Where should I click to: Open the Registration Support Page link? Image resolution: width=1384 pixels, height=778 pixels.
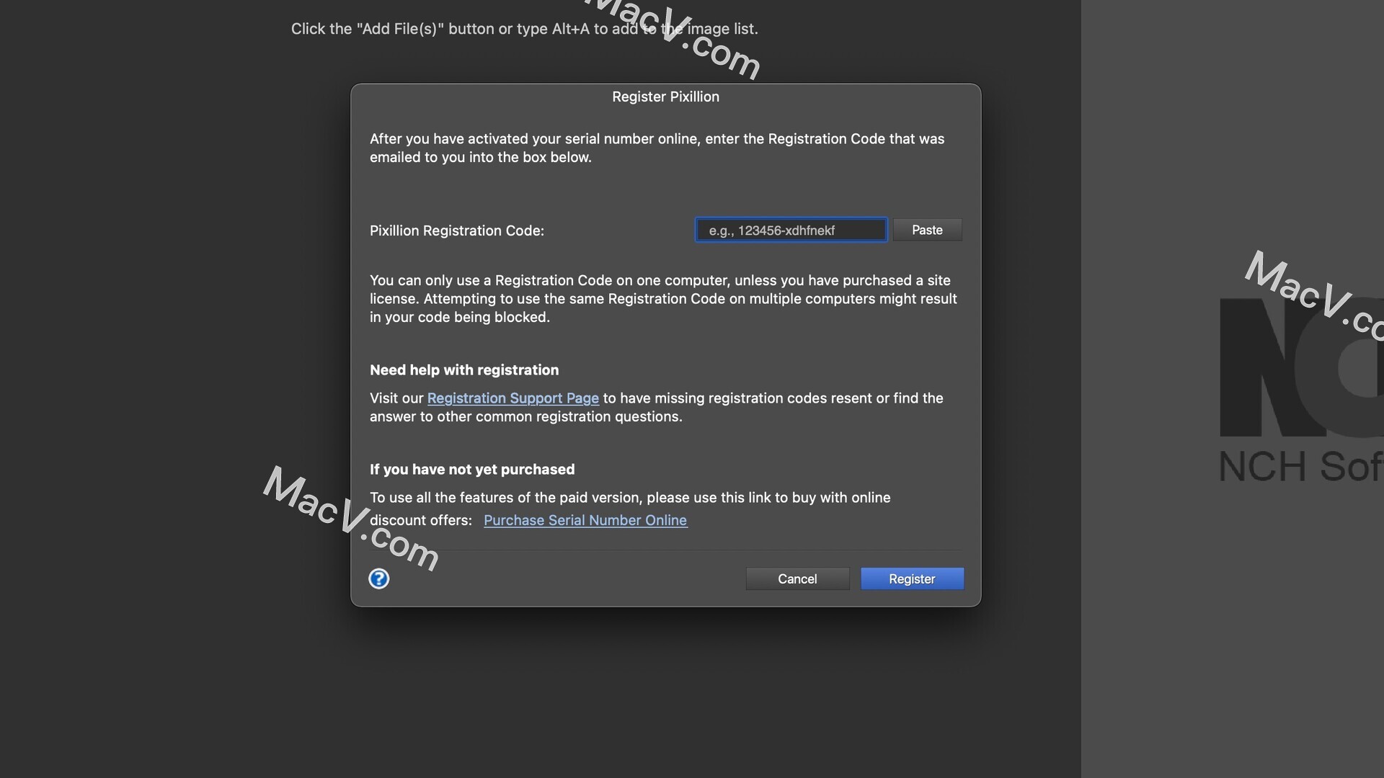513,398
